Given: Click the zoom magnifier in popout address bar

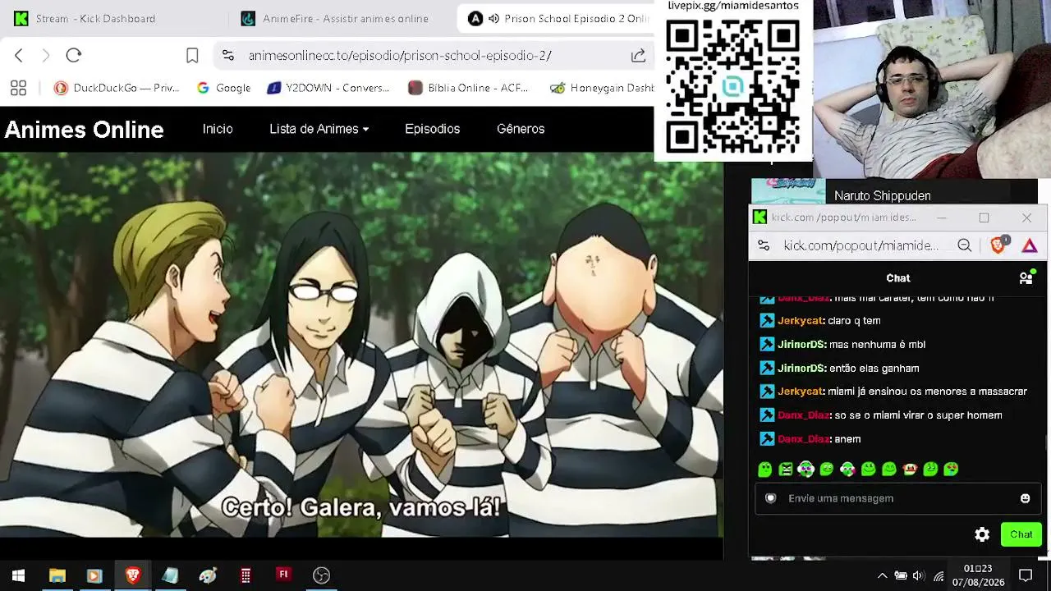Looking at the screenshot, I should point(965,245).
